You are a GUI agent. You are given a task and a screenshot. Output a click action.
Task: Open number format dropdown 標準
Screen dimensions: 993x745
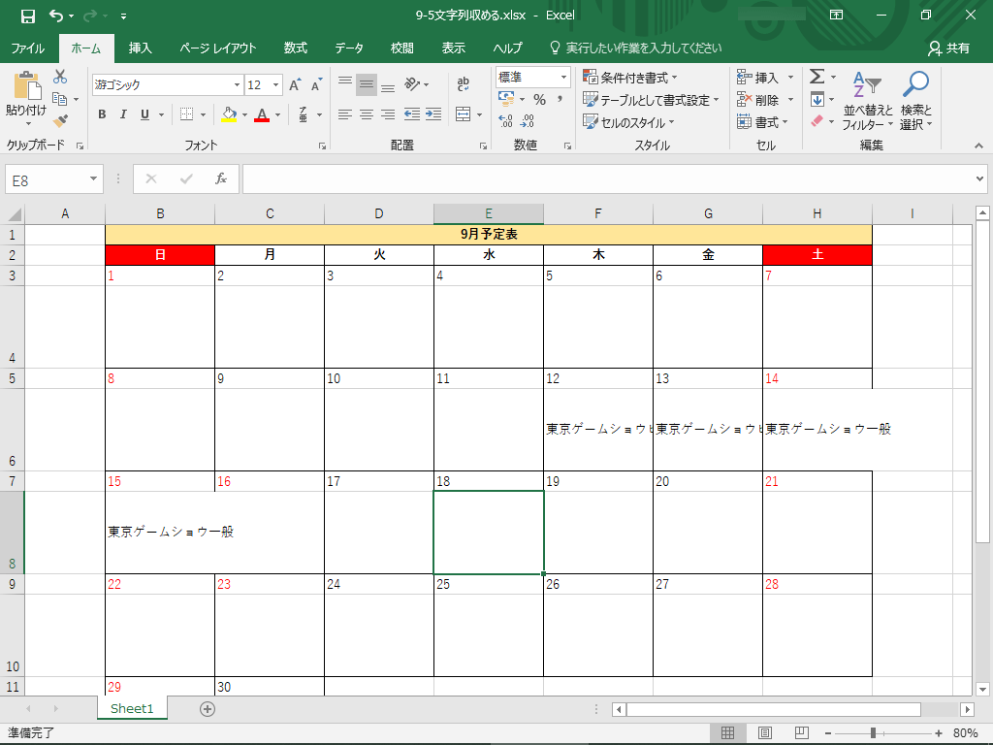563,78
